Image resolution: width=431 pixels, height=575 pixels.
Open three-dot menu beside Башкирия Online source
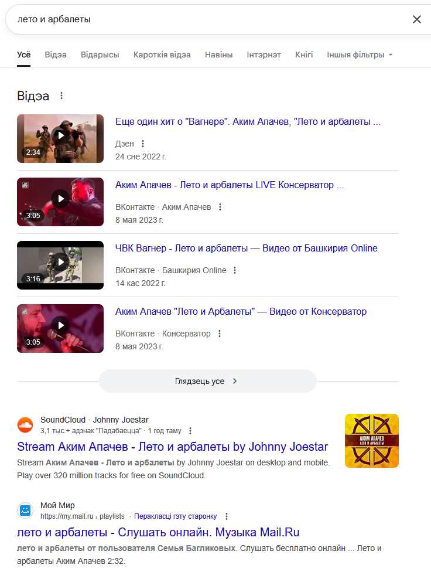pyautogui.click(x=235, y=270)
